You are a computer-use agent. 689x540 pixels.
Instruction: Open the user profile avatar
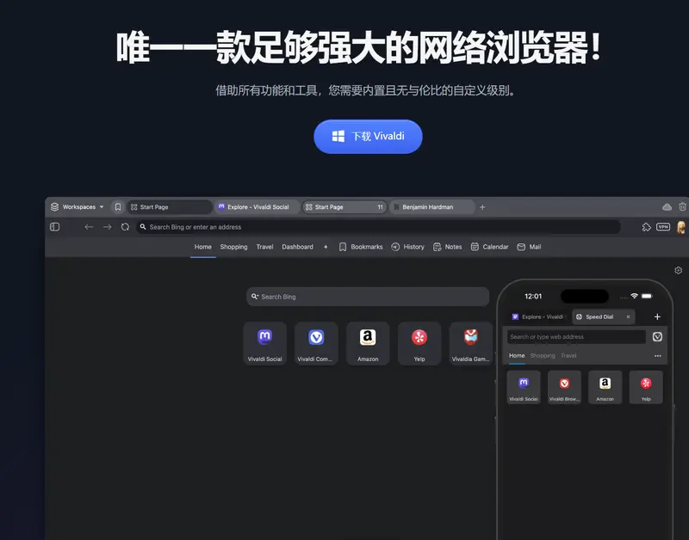coord(681,227)
